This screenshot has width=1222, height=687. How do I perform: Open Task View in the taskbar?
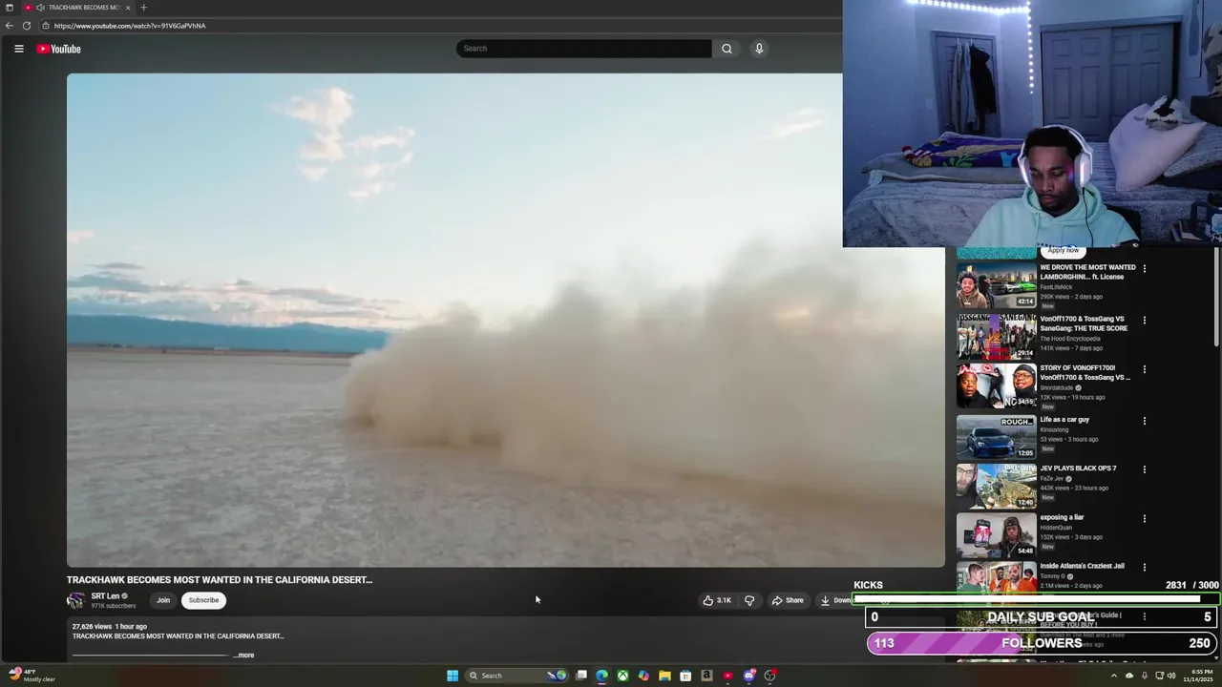[x=580, y=676]
